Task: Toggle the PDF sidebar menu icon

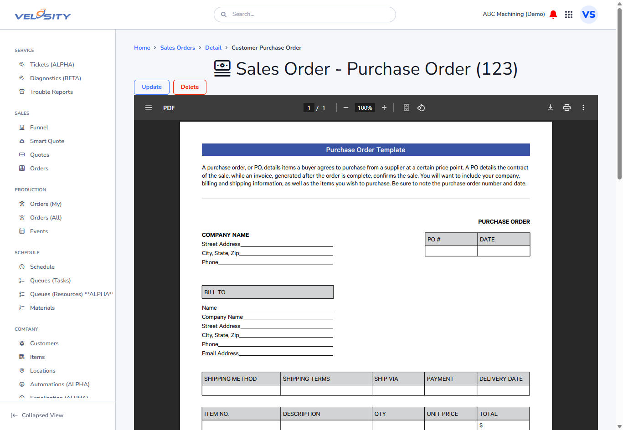Action: [149, 107]
